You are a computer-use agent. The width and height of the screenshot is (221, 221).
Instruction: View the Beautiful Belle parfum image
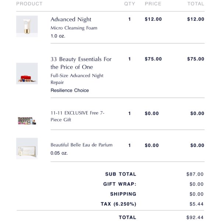click(27, 148)
